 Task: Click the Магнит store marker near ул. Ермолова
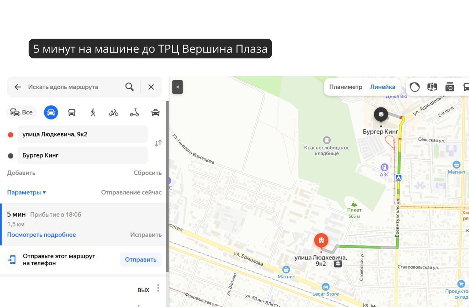[x=286, y=270]
